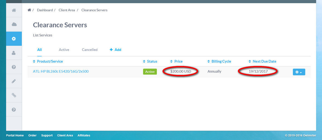Click the chain link icon in the sidebar
Image resolution: width=322 pixels, height=140 pixels.
tap(14, 95)
